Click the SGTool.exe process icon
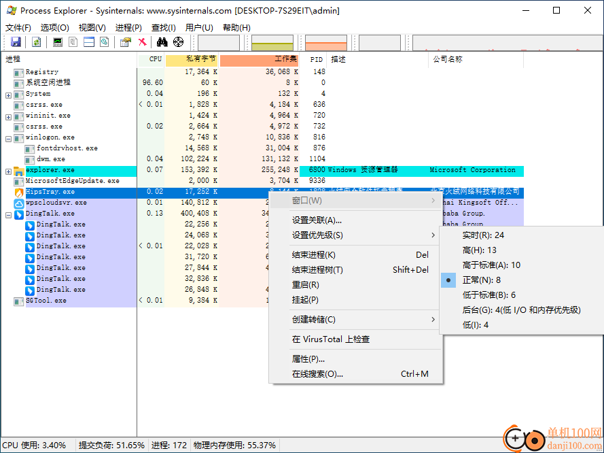The width and height of the screenshot is (604, 453). [x=19, y=301]
